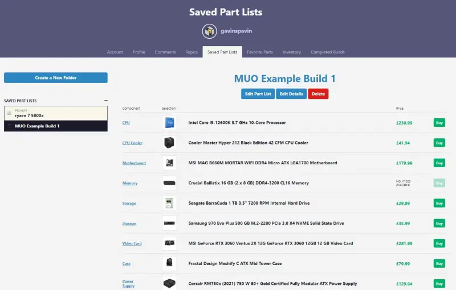Buy the Intel Core i5-12600K processor
The image size is (456, 290).
439,123
